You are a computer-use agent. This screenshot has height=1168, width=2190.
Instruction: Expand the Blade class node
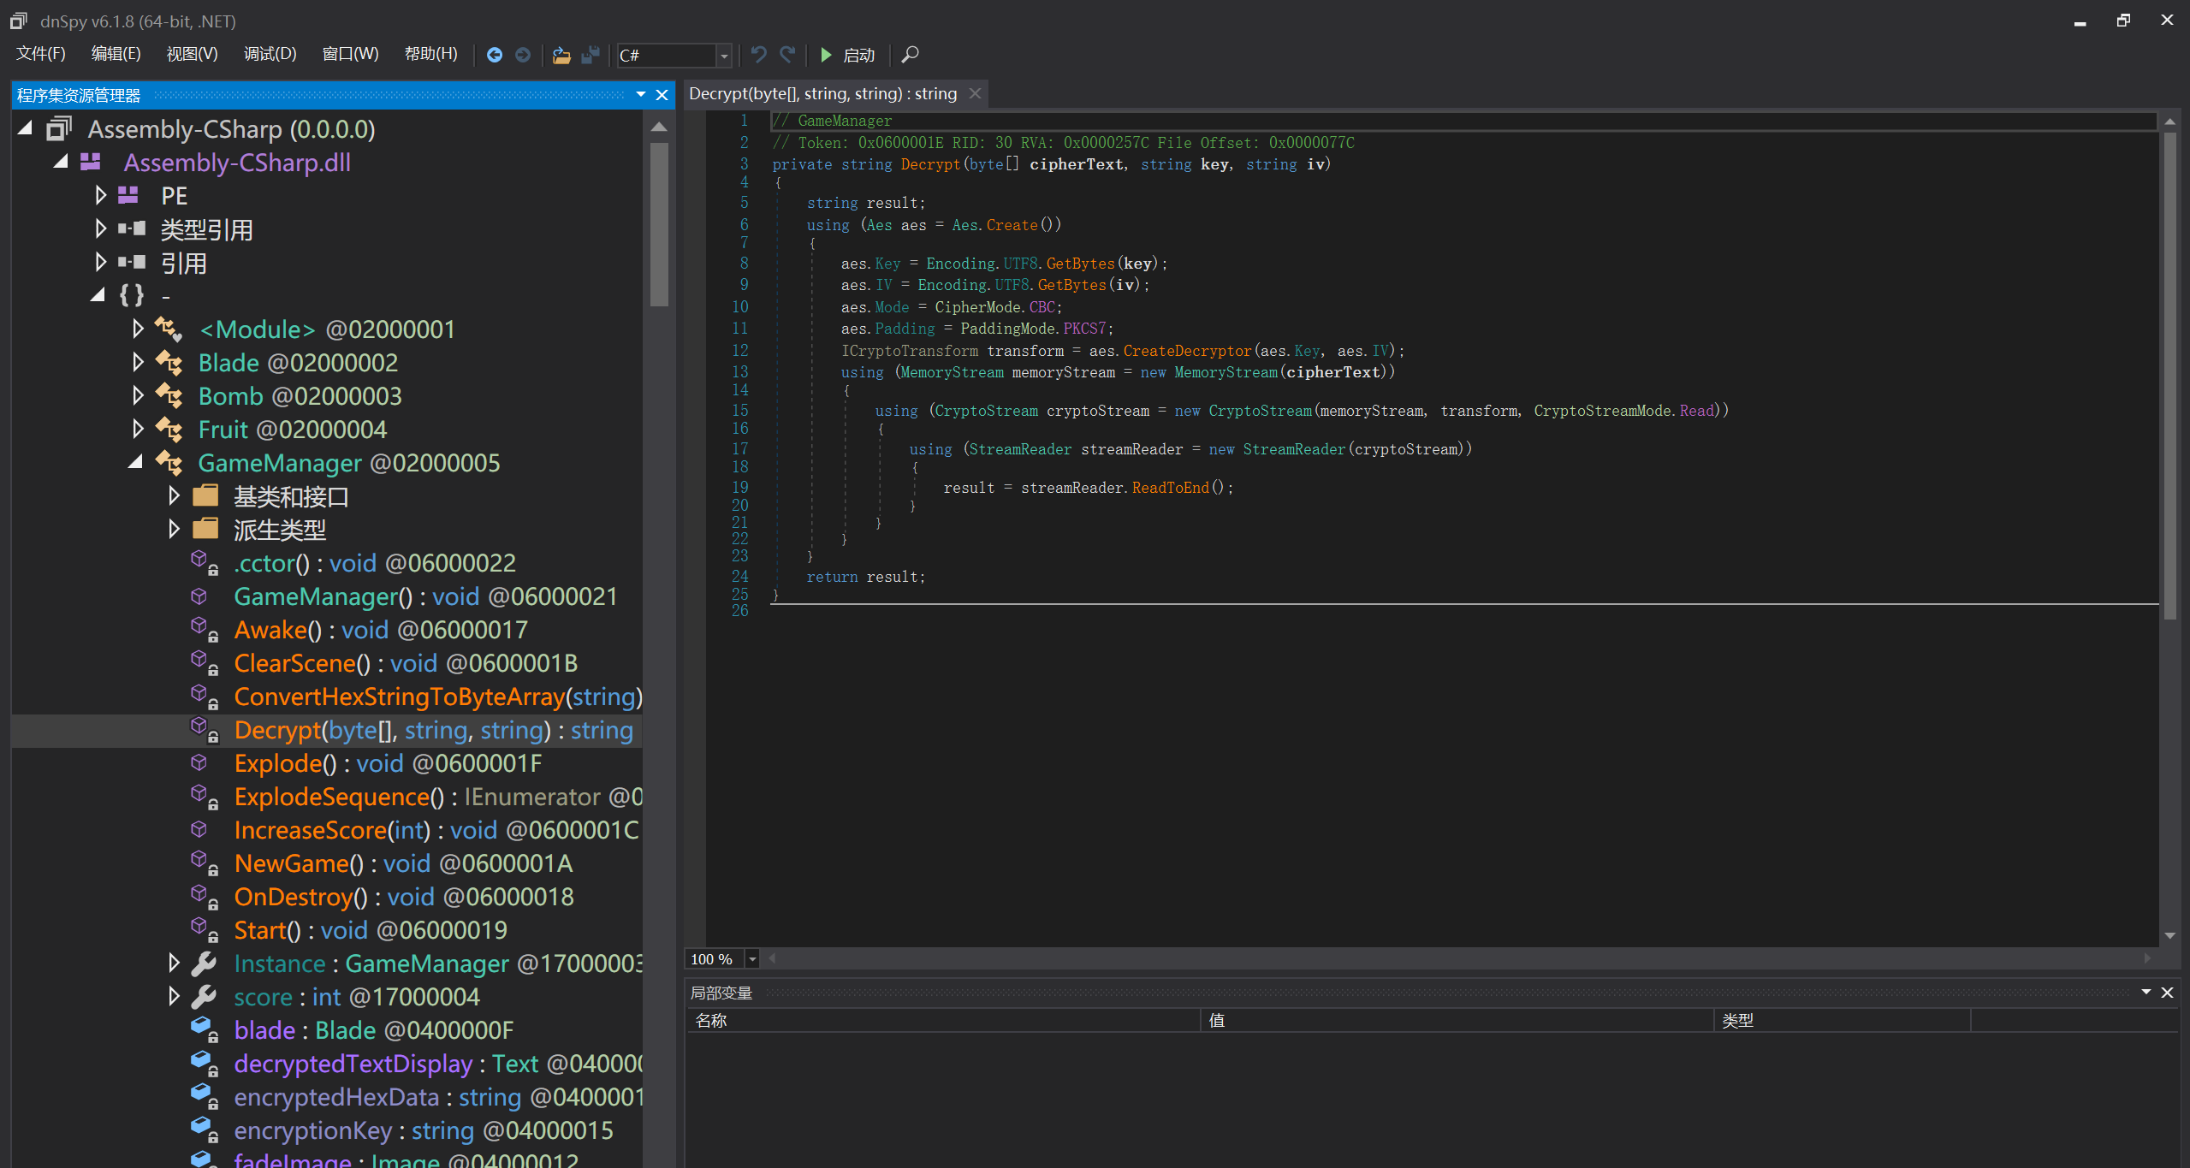pyautogui.click(x=137, y=363)
